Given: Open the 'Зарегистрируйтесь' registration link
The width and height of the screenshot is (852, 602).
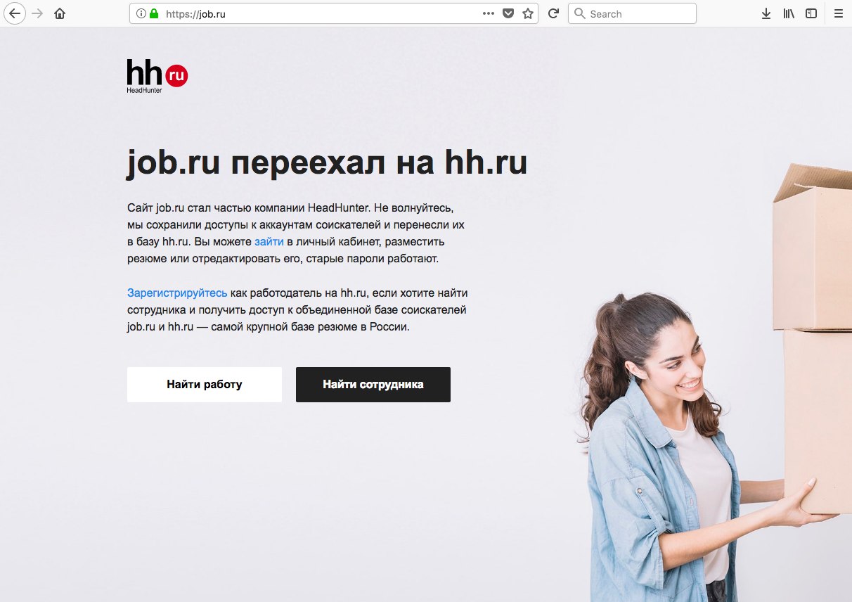Looking at the screenshot, I should (x=177, y=293).
